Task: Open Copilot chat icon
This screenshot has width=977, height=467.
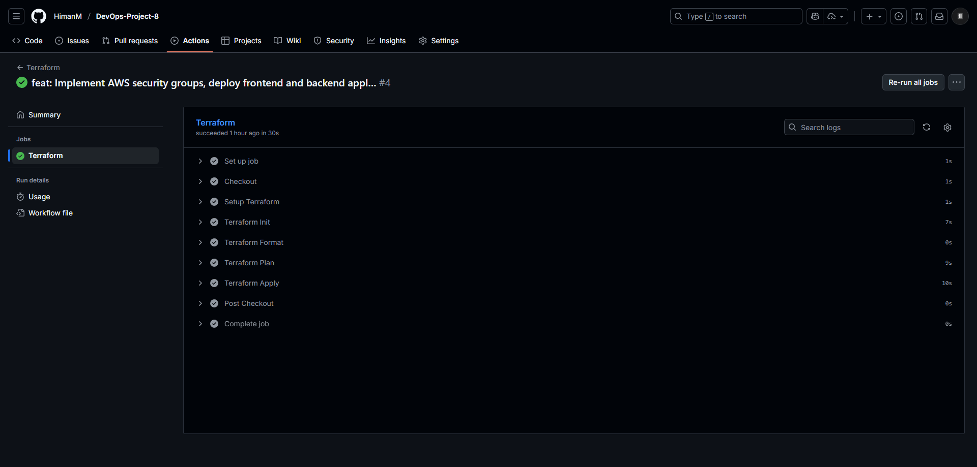Action: [815, 16]
